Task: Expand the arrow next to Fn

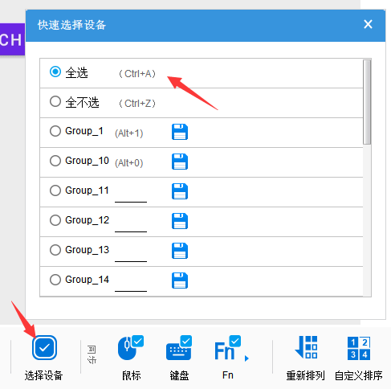Action: pos(246,358)
